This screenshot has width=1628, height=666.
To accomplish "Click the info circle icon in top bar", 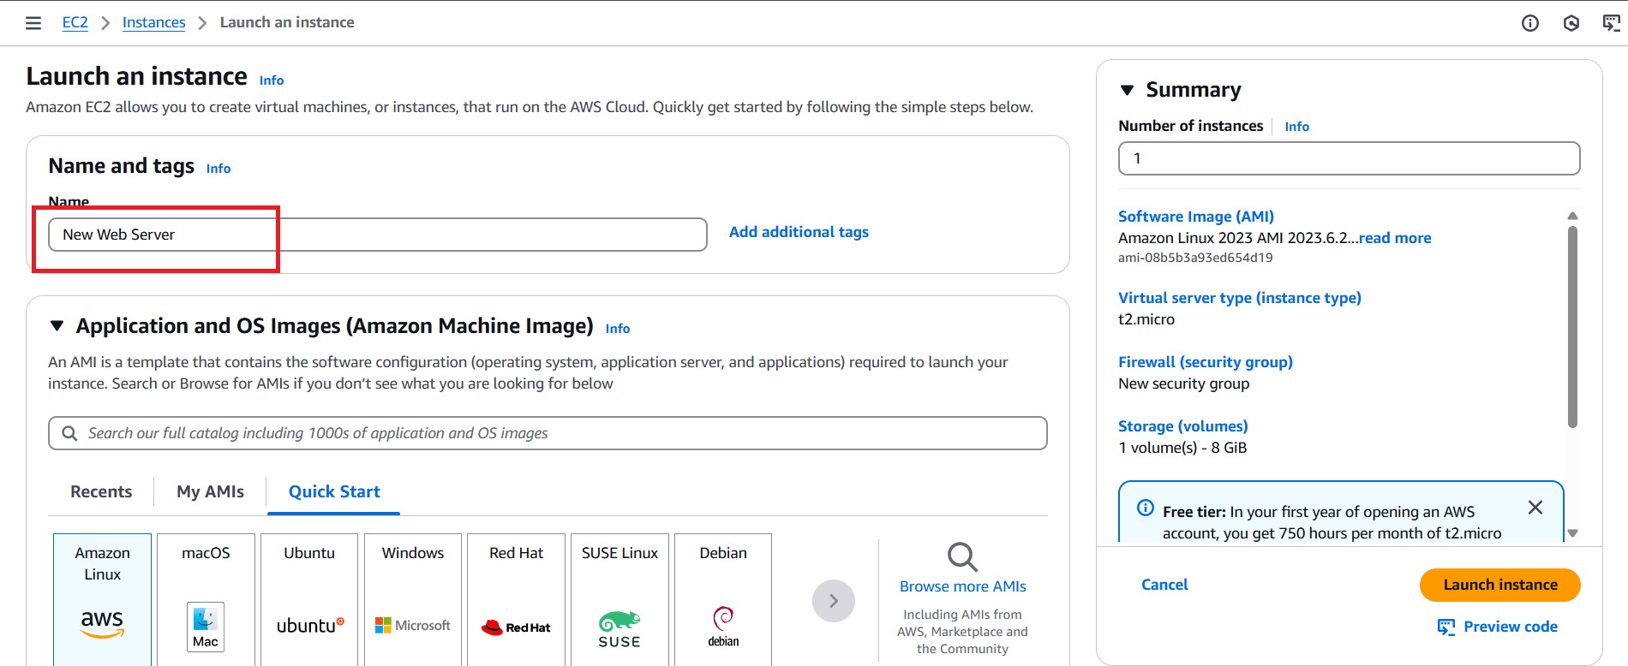I will pos(1530,23).
